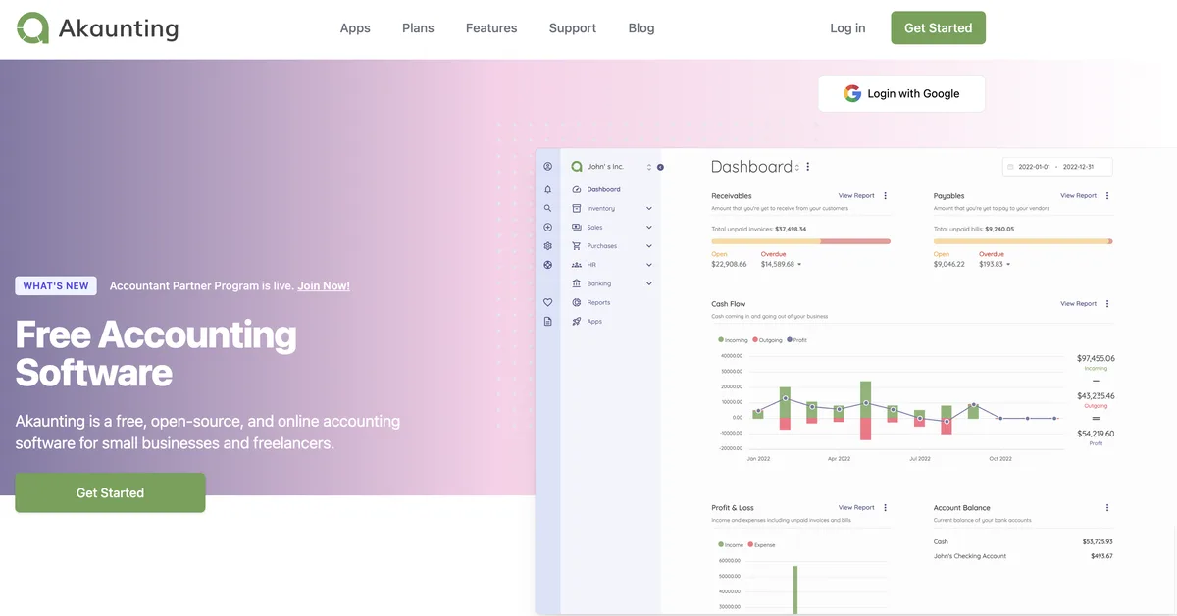This screenshot has width=1177, height=616.
Task: Open the Cash Flow widget kebab menu
Action: [x=1107, y=304]
